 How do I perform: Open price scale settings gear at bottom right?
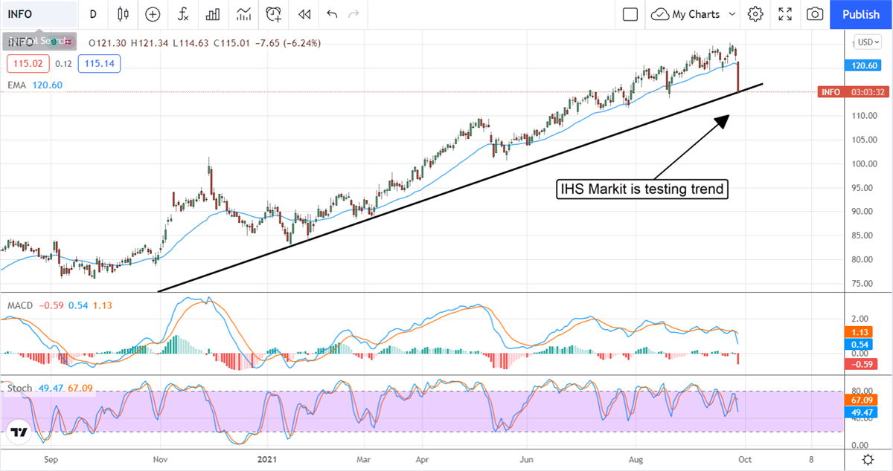[868, 461]
